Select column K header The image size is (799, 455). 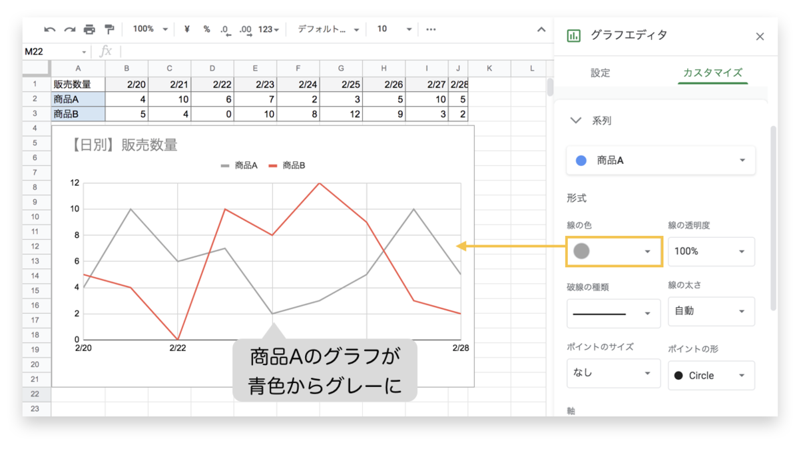(x=489, y=68)
